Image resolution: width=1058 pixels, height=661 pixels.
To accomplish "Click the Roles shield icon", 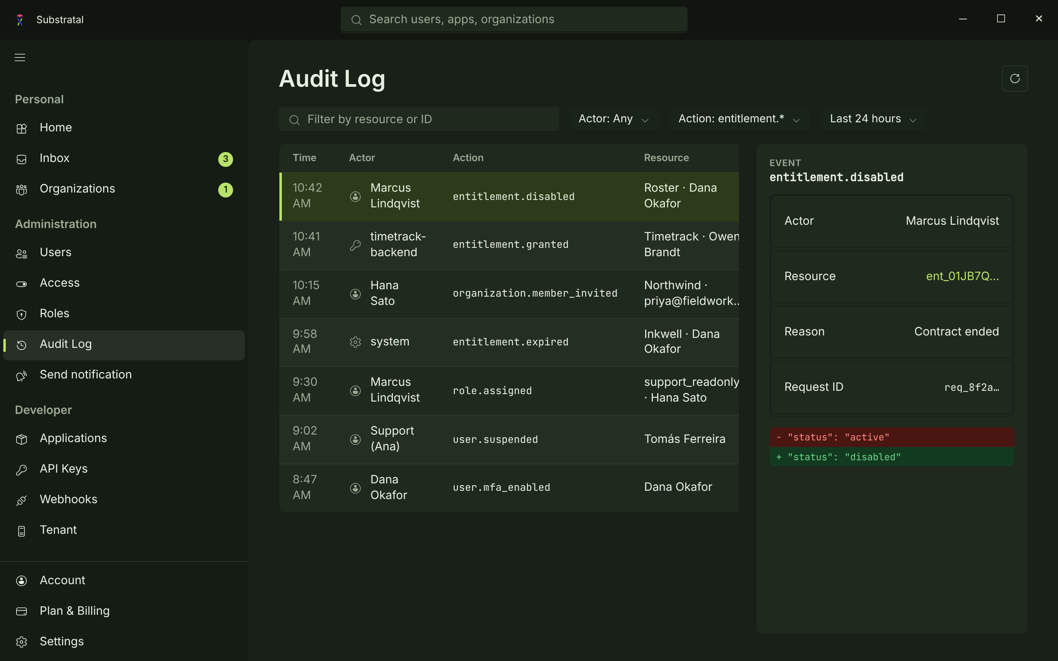I will click(x=21, y=315).
